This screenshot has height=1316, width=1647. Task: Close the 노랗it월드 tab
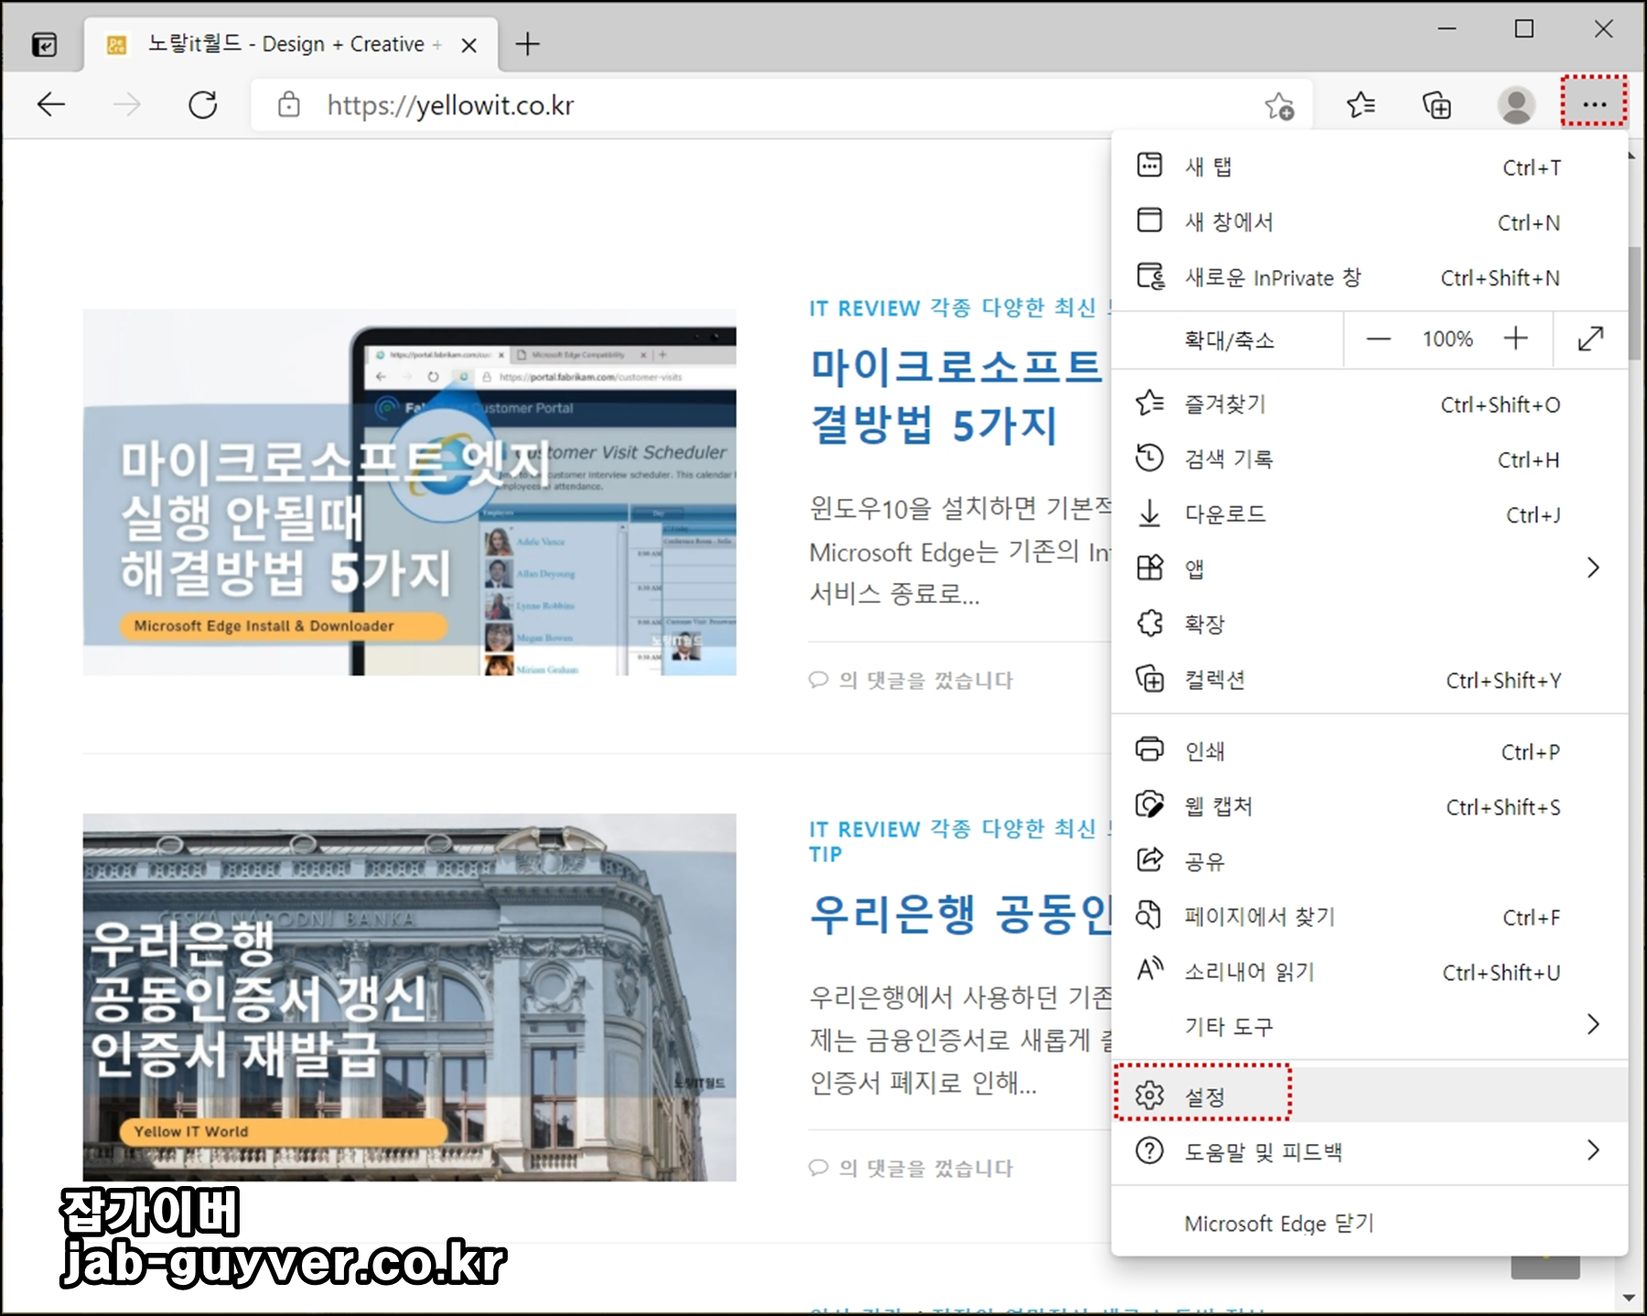click(469, 45)
